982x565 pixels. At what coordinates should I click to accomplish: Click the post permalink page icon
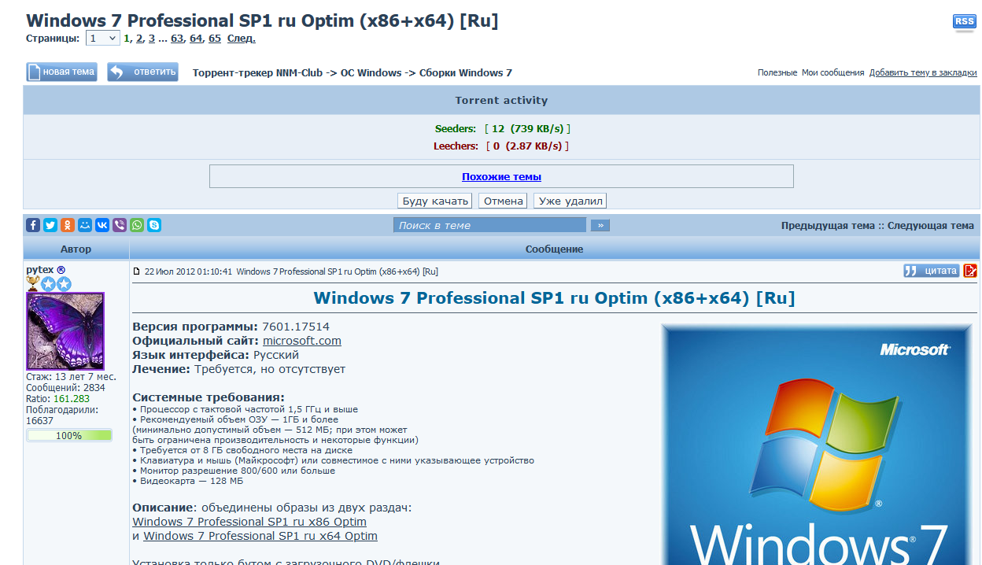137,271
